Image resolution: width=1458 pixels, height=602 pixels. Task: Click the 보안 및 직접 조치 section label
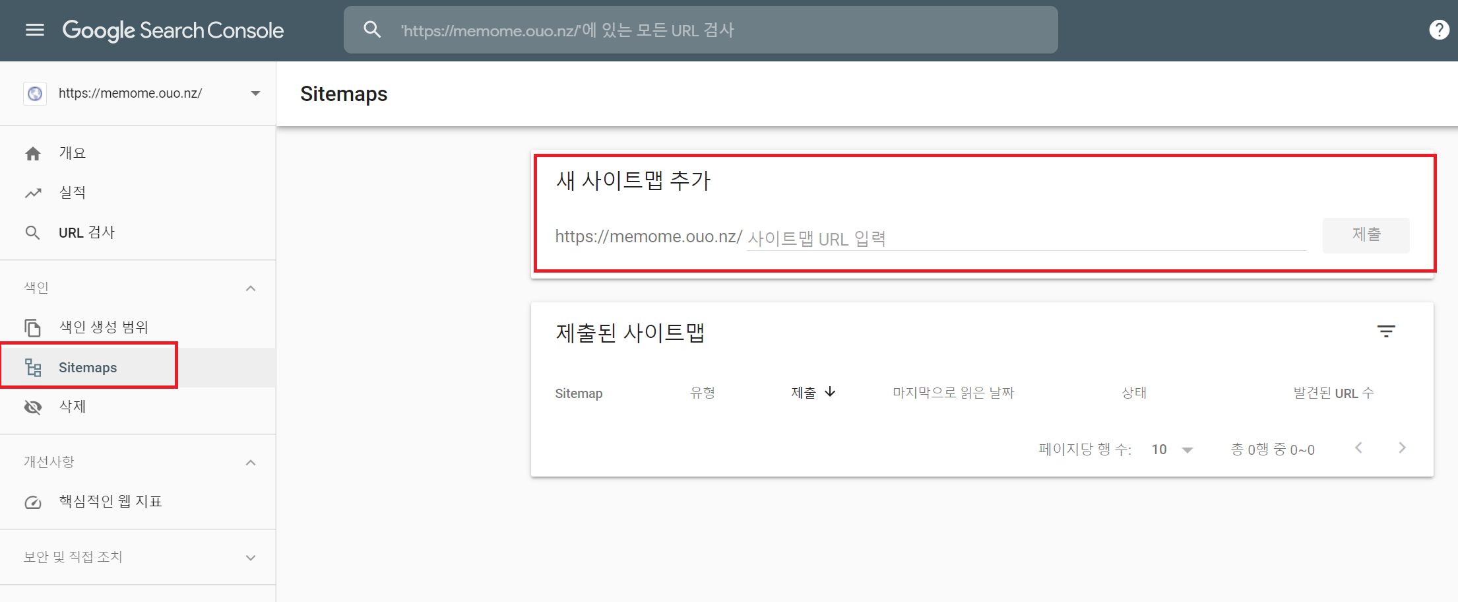point(73,557)
